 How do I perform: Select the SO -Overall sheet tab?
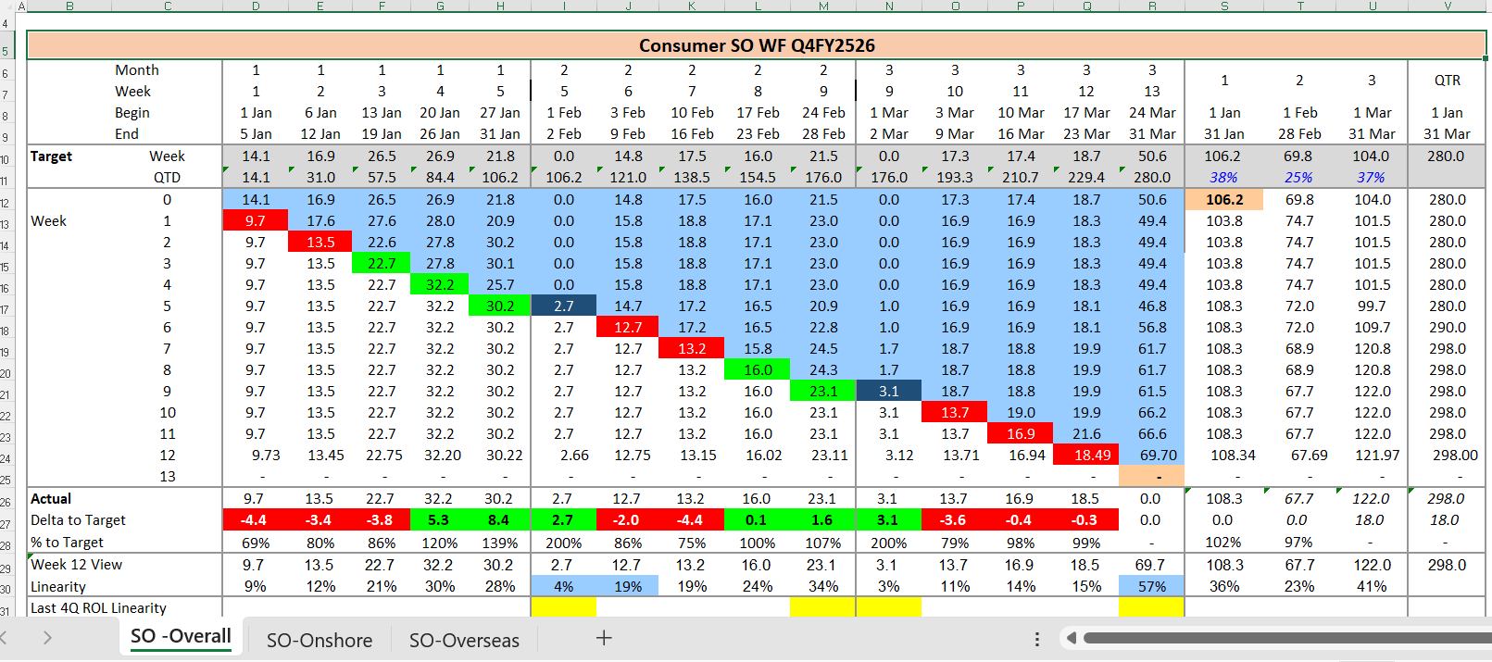[181, 637]
